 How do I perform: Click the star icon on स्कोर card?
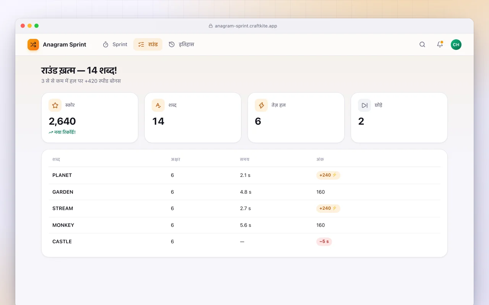click(55, 105)
